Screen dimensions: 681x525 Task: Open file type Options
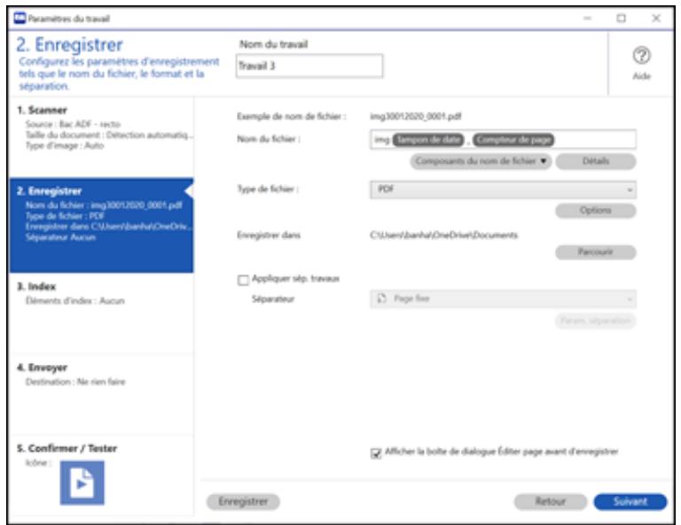click(x=596, y=210)
